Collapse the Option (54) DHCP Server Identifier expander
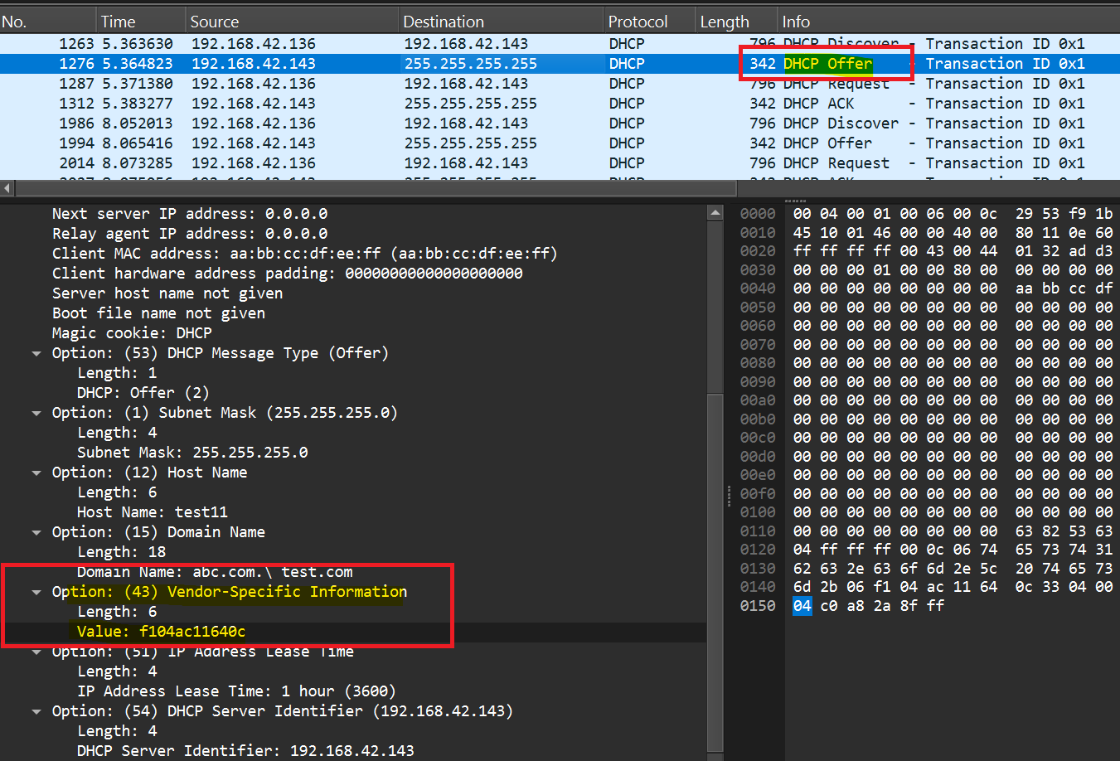Image resolution: width=1120 pixels, height=761 pixels. (36, 710)
